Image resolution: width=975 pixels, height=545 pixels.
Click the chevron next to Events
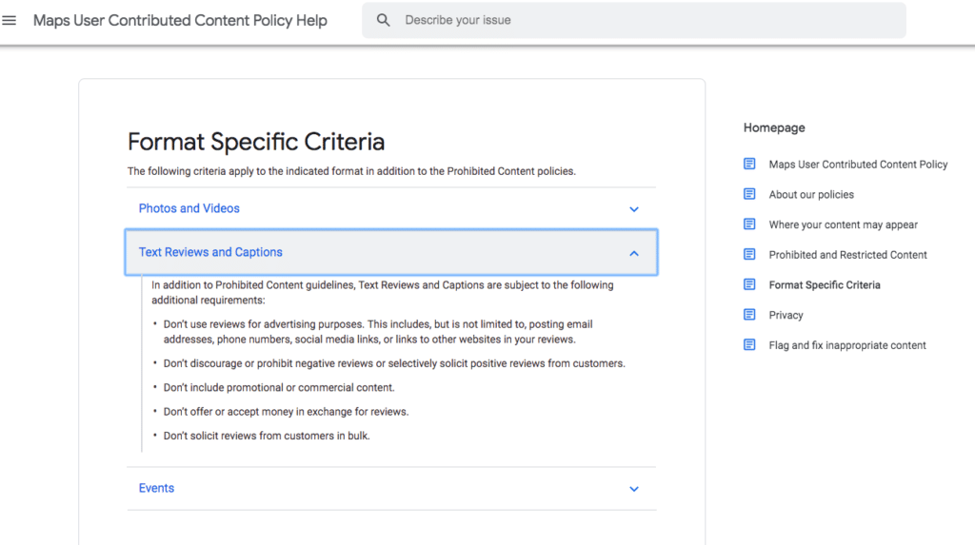pos(633,489)
